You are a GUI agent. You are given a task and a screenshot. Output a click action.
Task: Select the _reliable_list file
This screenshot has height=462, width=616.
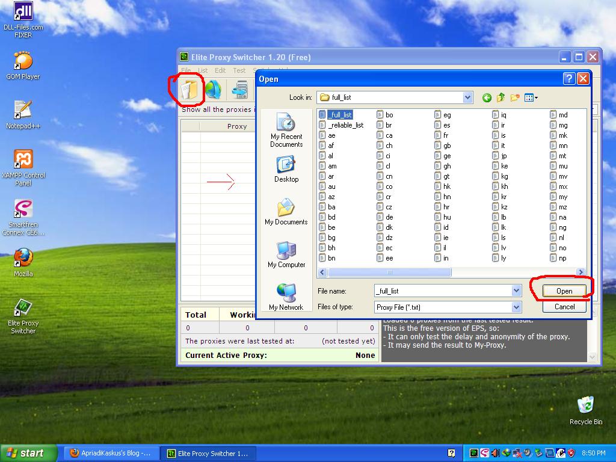tap(342, 125)
